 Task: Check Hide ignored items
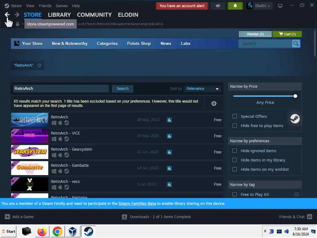[235, 151]
